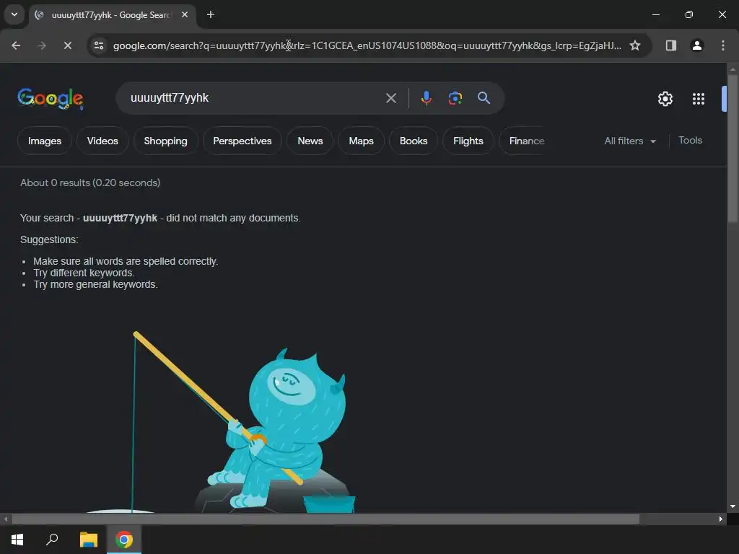Click 'Make sure all words are spelled correctly.'
The image size is (739, 554).
coord(126,261)
